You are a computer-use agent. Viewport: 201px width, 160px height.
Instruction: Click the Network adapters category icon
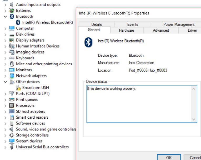pyautogui.click(x=12, y=76)
